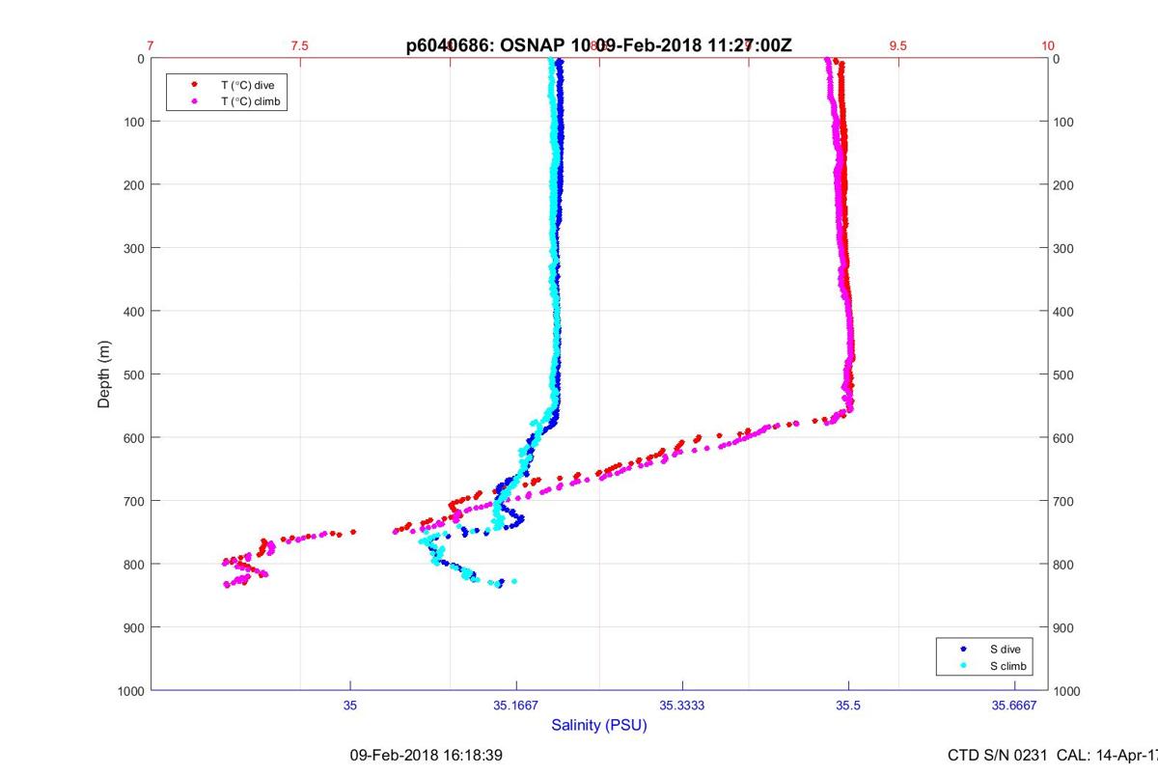The height and width of the screenshot is (776, 1158).
Task: Select the 'T (°C) dive' legend label
Action: point(248,85)
